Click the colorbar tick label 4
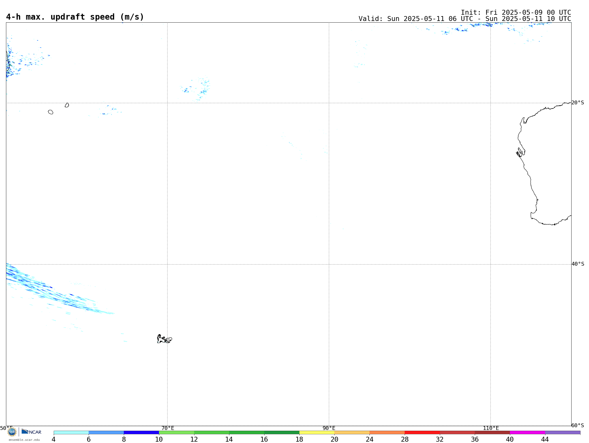 point(54,439)
